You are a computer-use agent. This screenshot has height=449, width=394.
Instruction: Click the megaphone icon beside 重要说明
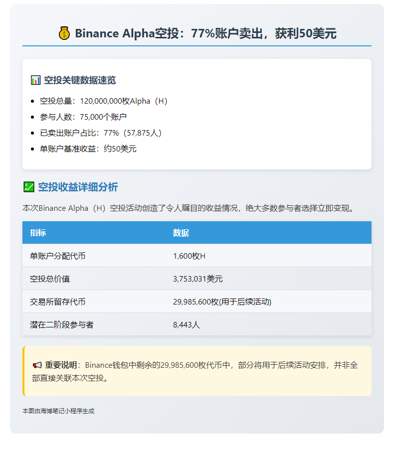pos(37,365)
